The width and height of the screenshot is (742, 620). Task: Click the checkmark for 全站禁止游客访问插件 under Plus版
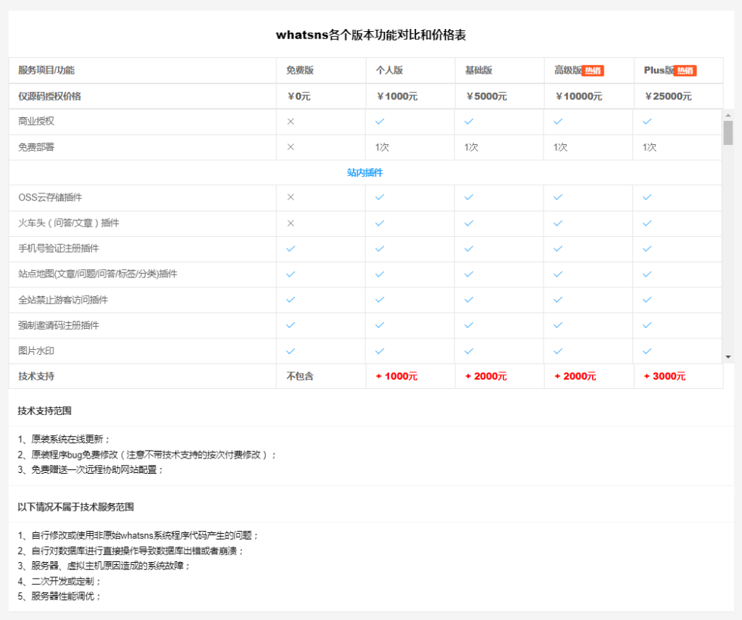point(647,300)
